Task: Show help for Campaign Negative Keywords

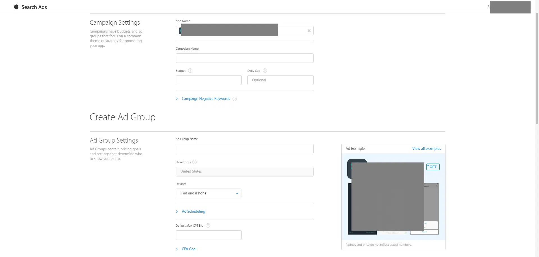Action: [x=235, y=99]
